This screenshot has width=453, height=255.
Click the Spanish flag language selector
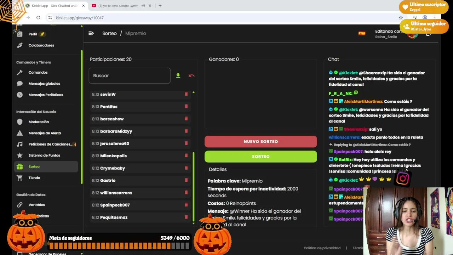point(362,33)
